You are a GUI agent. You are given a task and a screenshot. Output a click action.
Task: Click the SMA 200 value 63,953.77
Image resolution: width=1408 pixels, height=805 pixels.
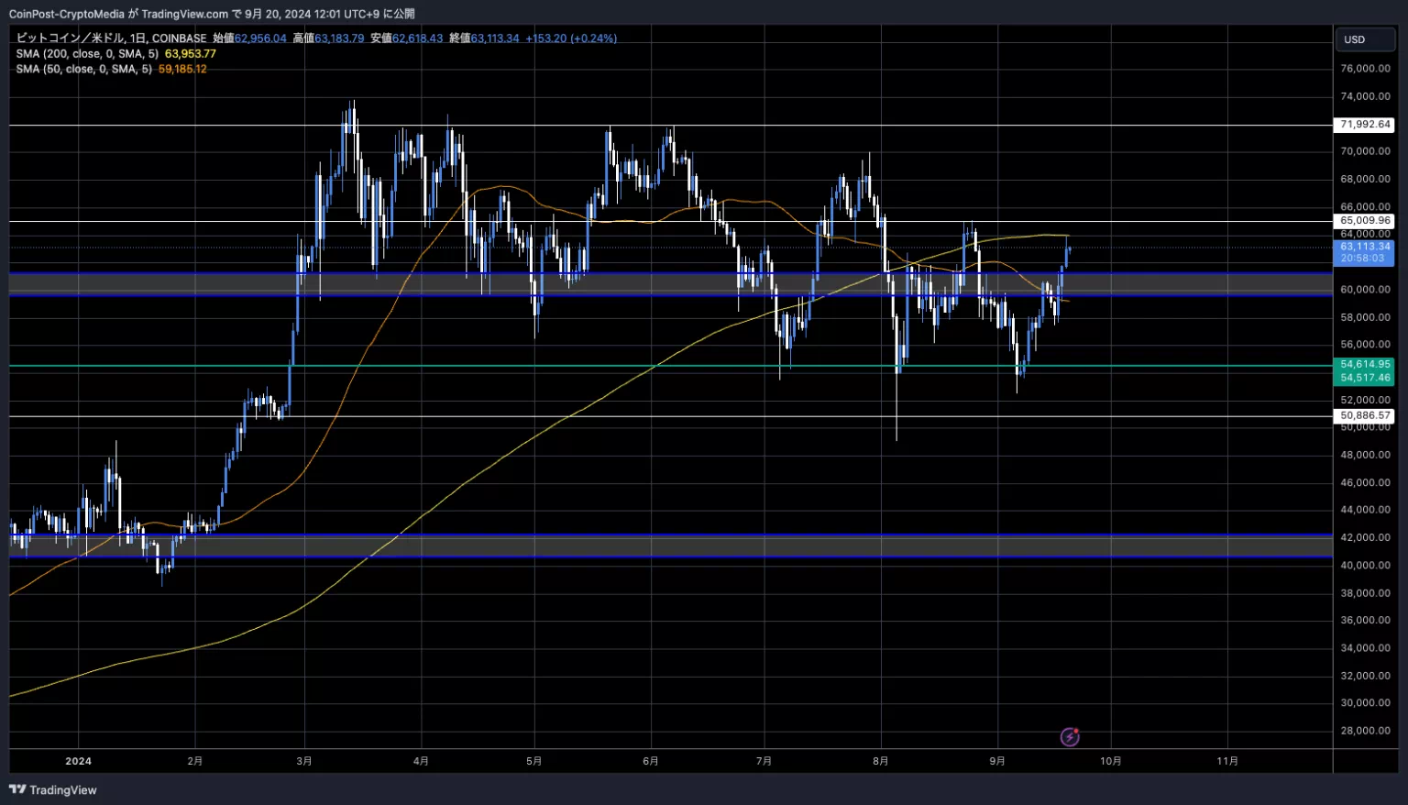191,54
